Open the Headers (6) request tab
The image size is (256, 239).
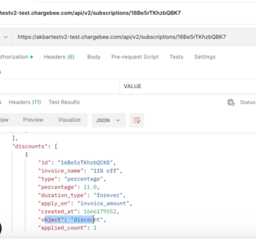[x=59, y=57]
